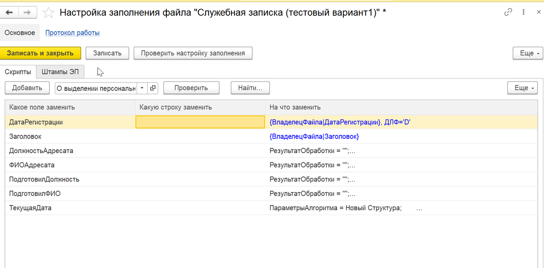Image resolution: width=544 pixels, height=268 pixels.
Task: Click 'ПараметрыАлгоритма = Новый Структура;' value
Action: point(335,208)
